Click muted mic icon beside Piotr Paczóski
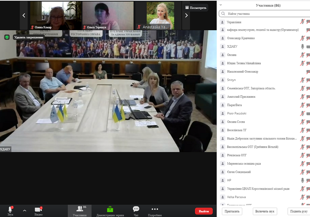This screenshot has width=310, height=217. pos(302,113)
